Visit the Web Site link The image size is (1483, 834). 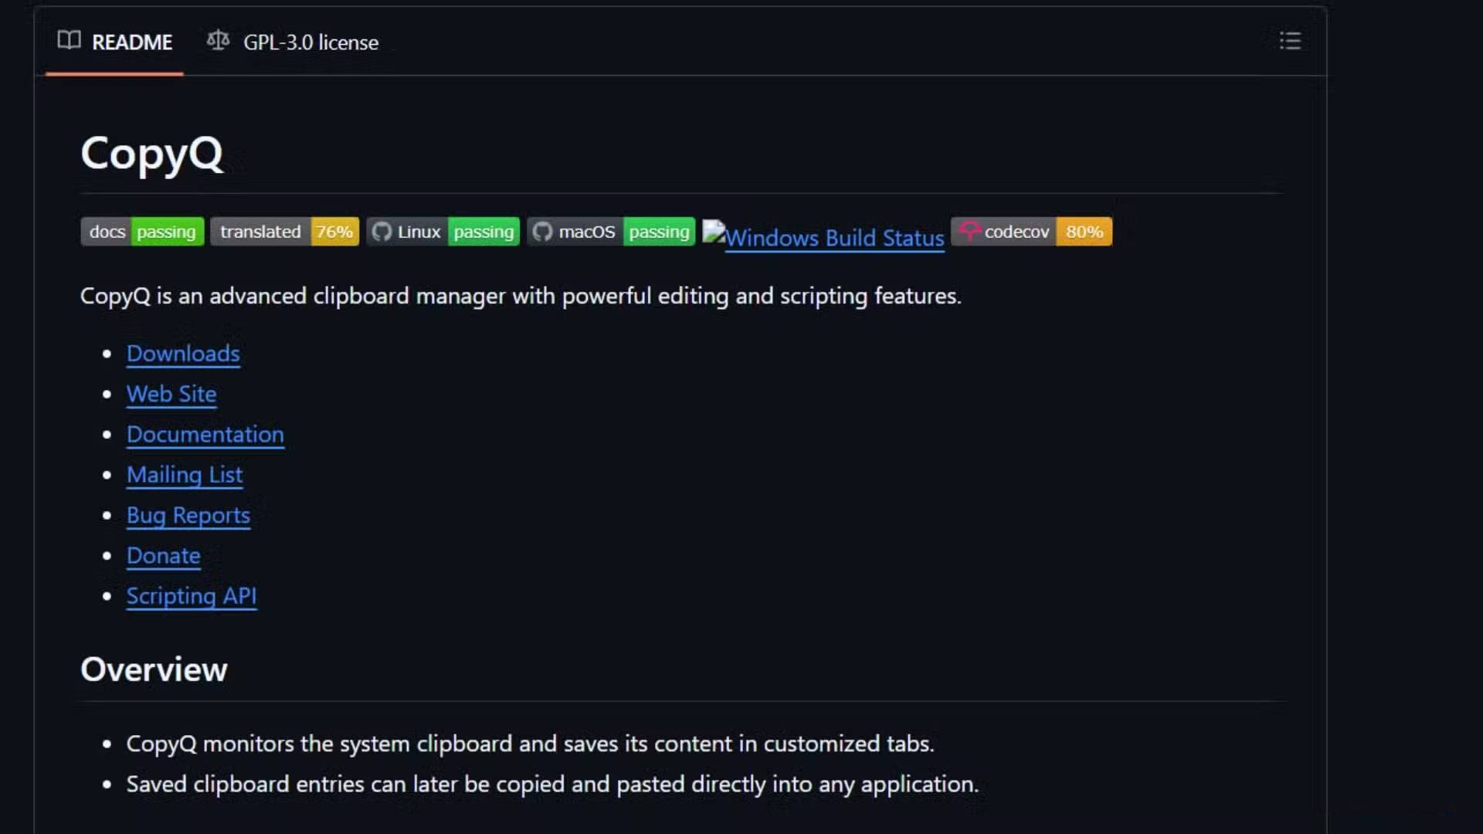(171, 394)
